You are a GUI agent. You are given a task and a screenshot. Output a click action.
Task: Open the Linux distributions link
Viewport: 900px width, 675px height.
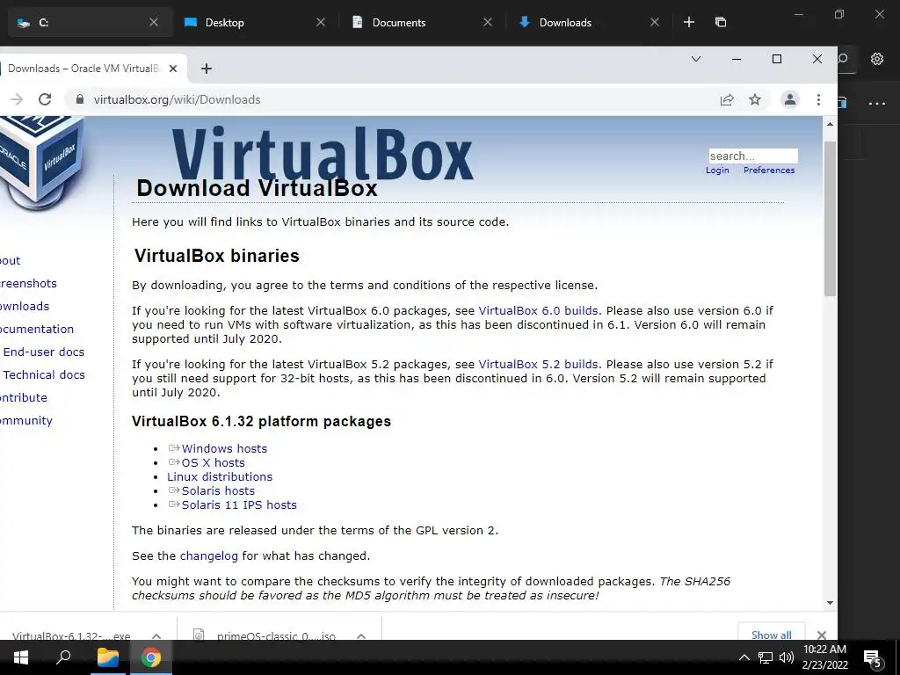pos(220,476)
